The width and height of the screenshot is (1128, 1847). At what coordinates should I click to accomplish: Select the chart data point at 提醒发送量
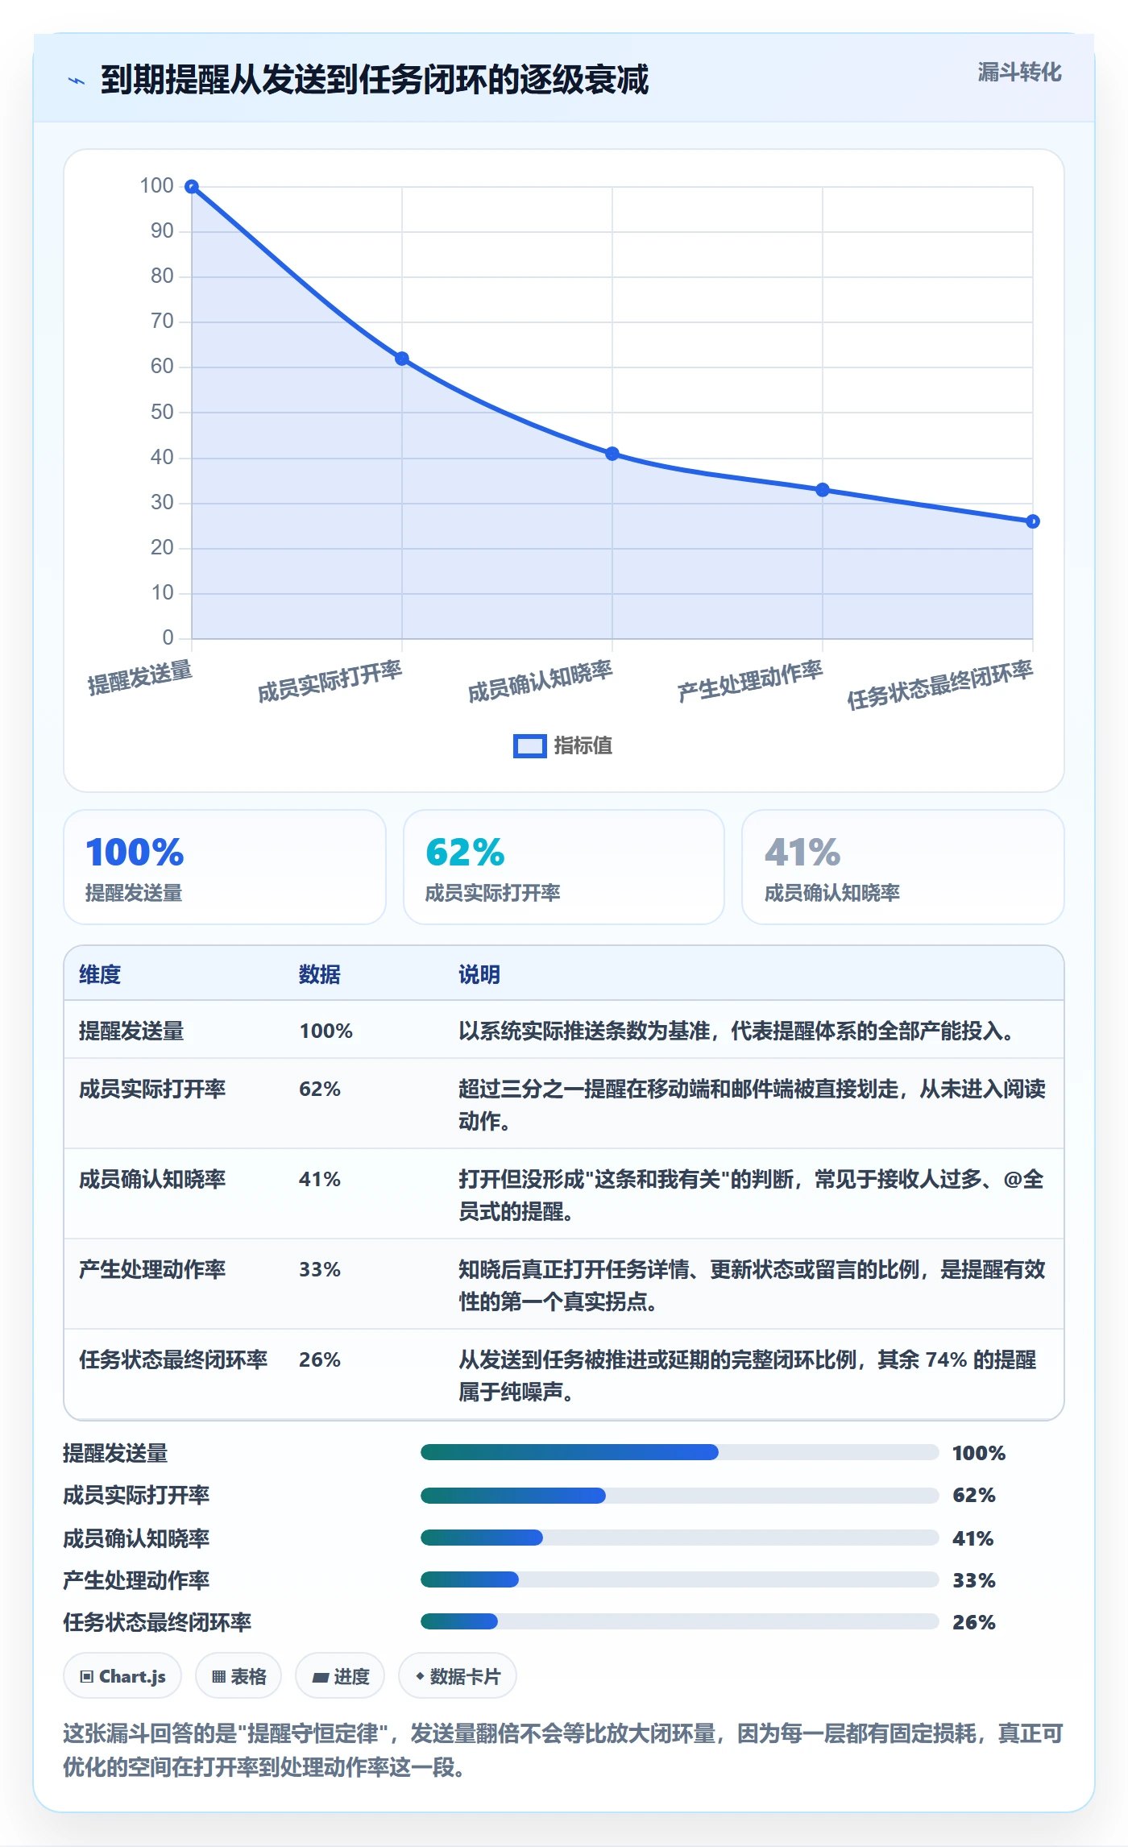click(x=192, y=187)
